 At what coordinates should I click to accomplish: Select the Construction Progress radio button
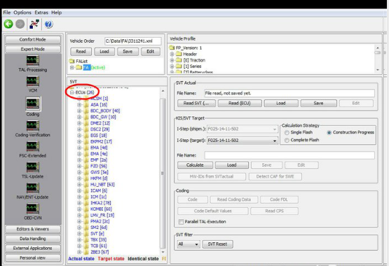329,132
